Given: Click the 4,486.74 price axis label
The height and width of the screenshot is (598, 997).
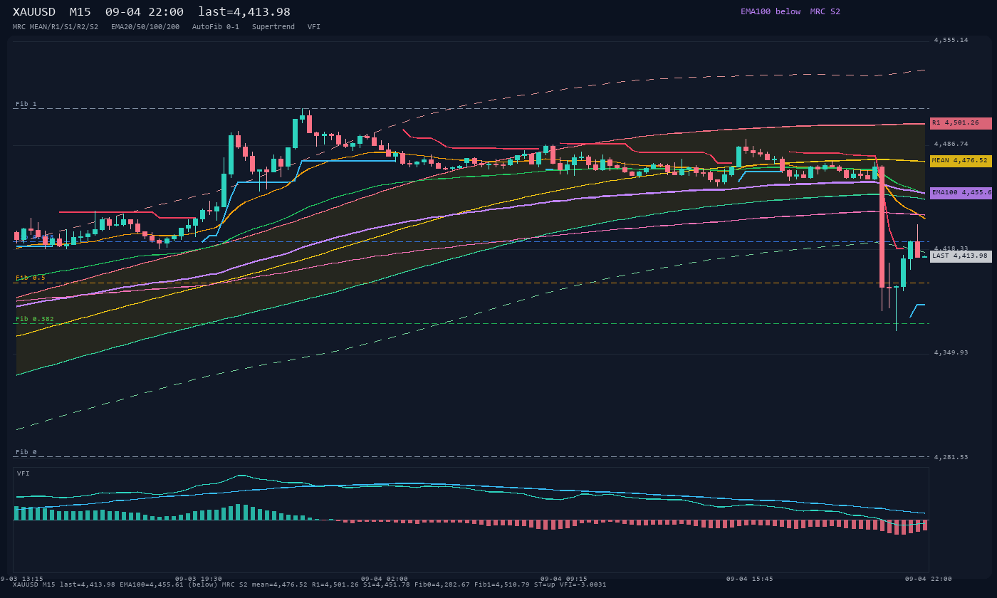Looking at the screenshot, I should 951,144.
